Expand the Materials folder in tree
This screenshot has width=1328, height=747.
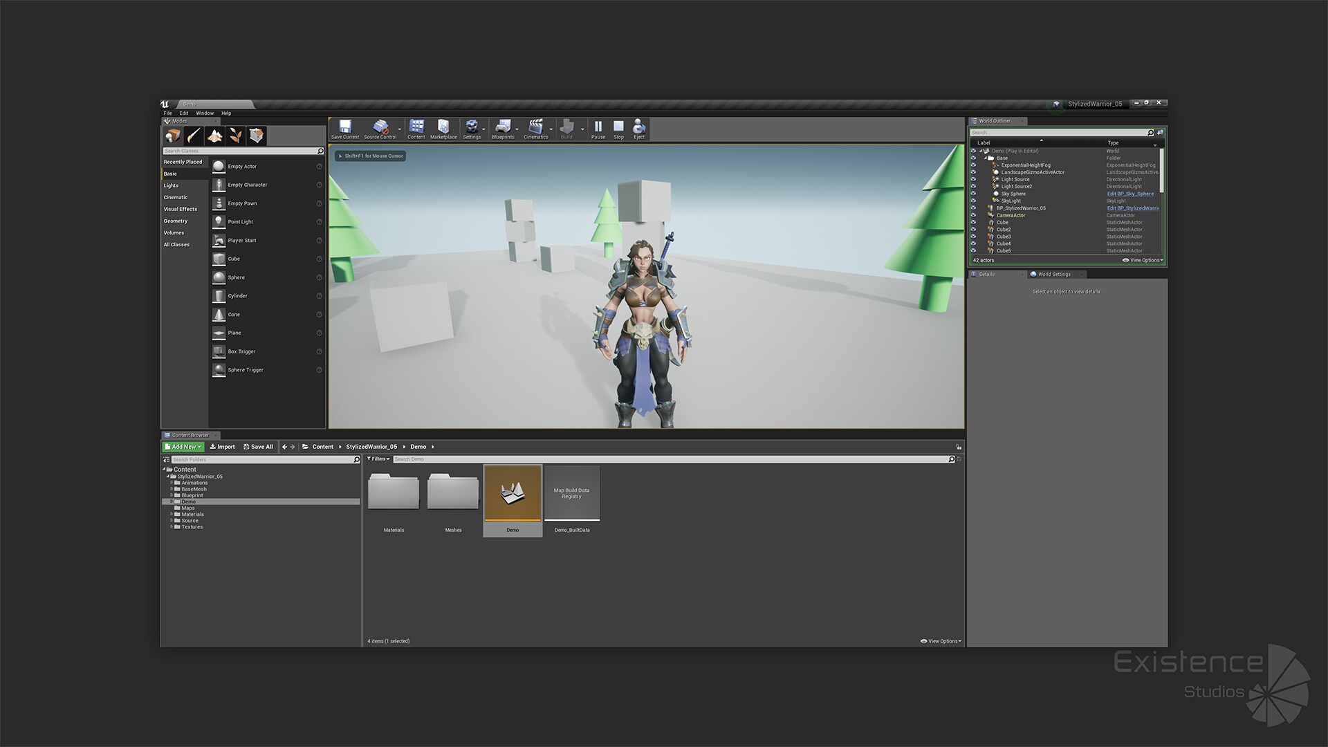point(172,514)
